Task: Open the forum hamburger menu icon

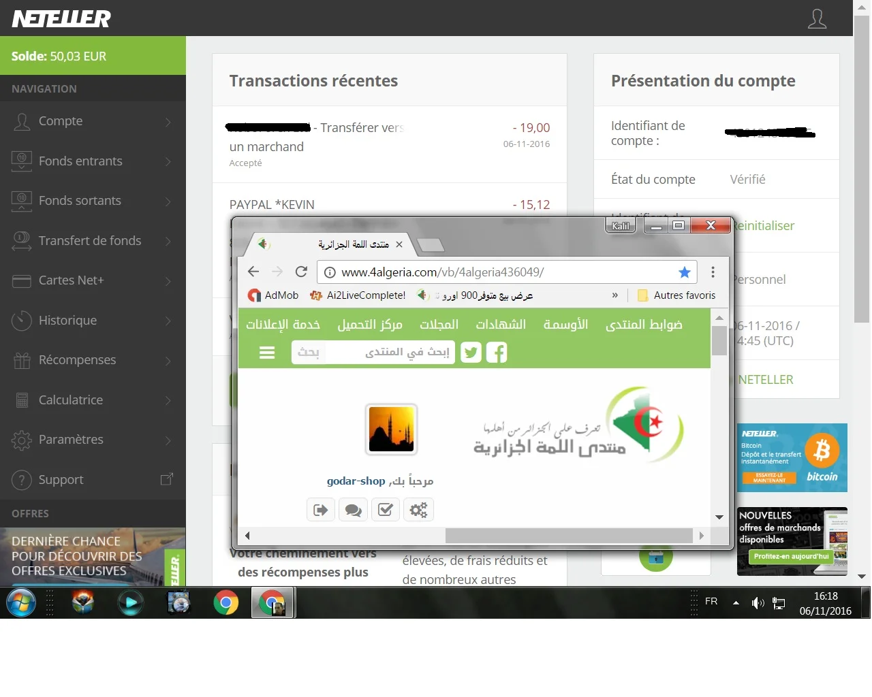Action: [x=267, y=353]
